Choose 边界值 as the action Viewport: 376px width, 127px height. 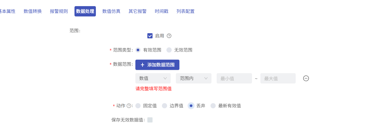click(x=164, y=106)
